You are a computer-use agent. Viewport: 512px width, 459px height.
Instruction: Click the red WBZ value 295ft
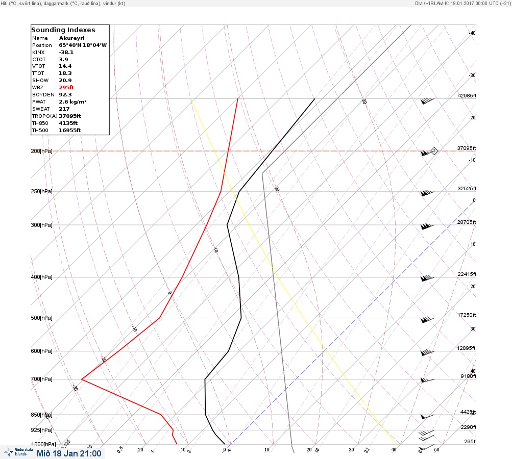66,87
